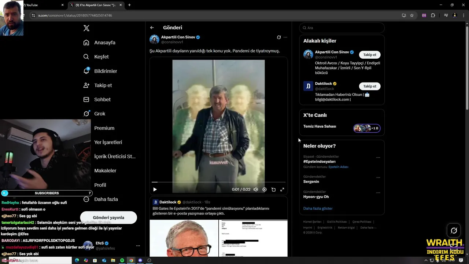Click Daha fazla göster link

pyautogui.click(x=318, y=208)
